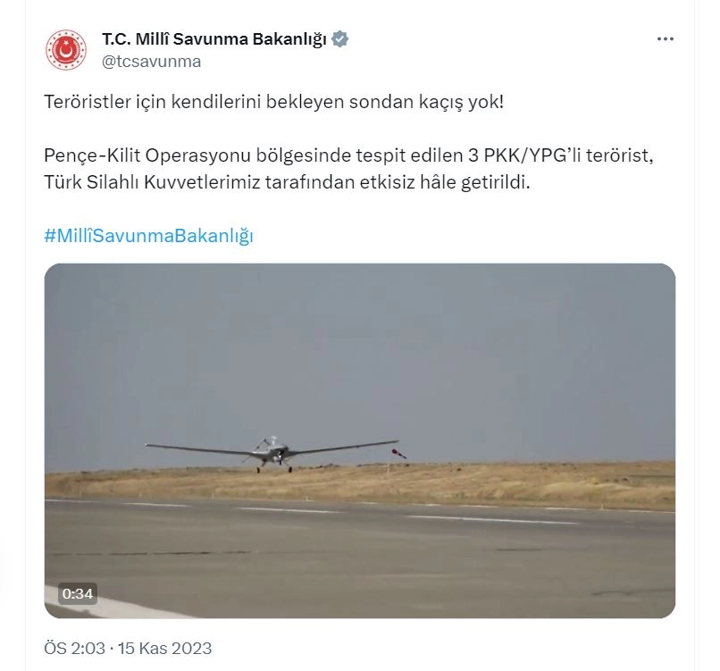Click the 15 Kas 2023 date
The width and height of the screenshot is (720, 671).
[x=165, y=648]
